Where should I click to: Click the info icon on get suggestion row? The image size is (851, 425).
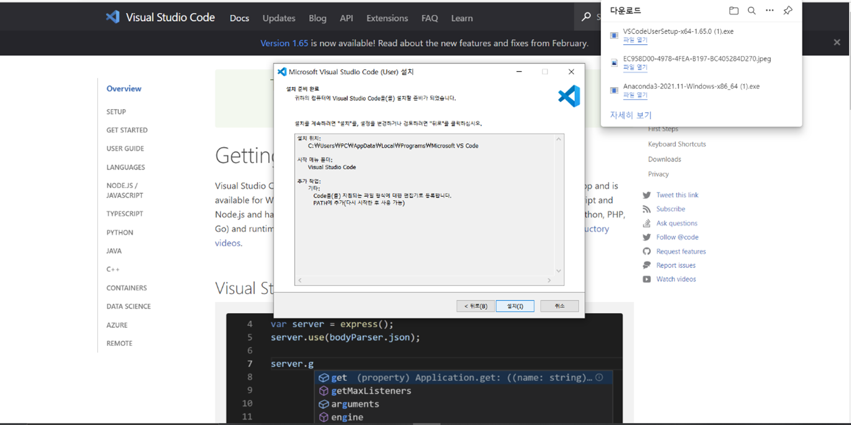[599, 377]
